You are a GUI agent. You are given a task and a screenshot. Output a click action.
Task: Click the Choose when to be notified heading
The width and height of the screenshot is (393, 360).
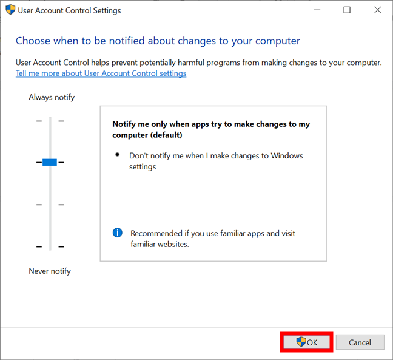[158, 41]
